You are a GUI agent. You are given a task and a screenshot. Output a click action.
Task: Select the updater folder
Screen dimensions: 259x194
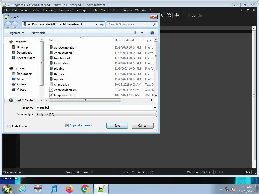tap(59, 79)
